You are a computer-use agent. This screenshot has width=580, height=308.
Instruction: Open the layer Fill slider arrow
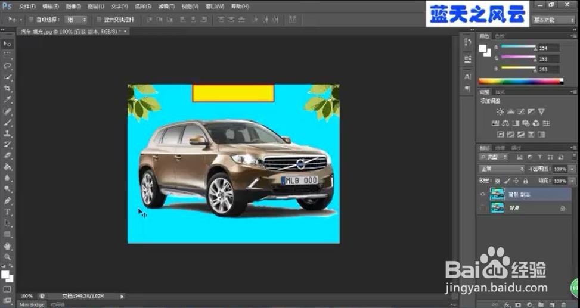572,181
